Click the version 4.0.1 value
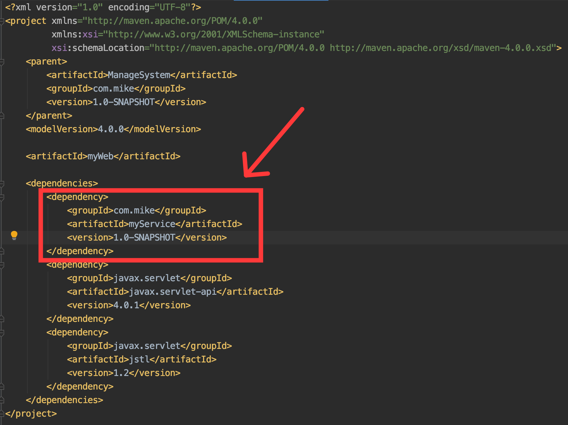 (126, 305)
